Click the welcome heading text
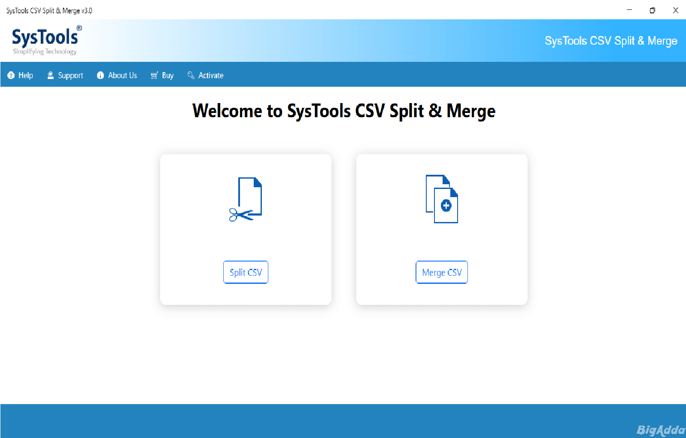Screen dimensions: 686x438 [344, 111]
